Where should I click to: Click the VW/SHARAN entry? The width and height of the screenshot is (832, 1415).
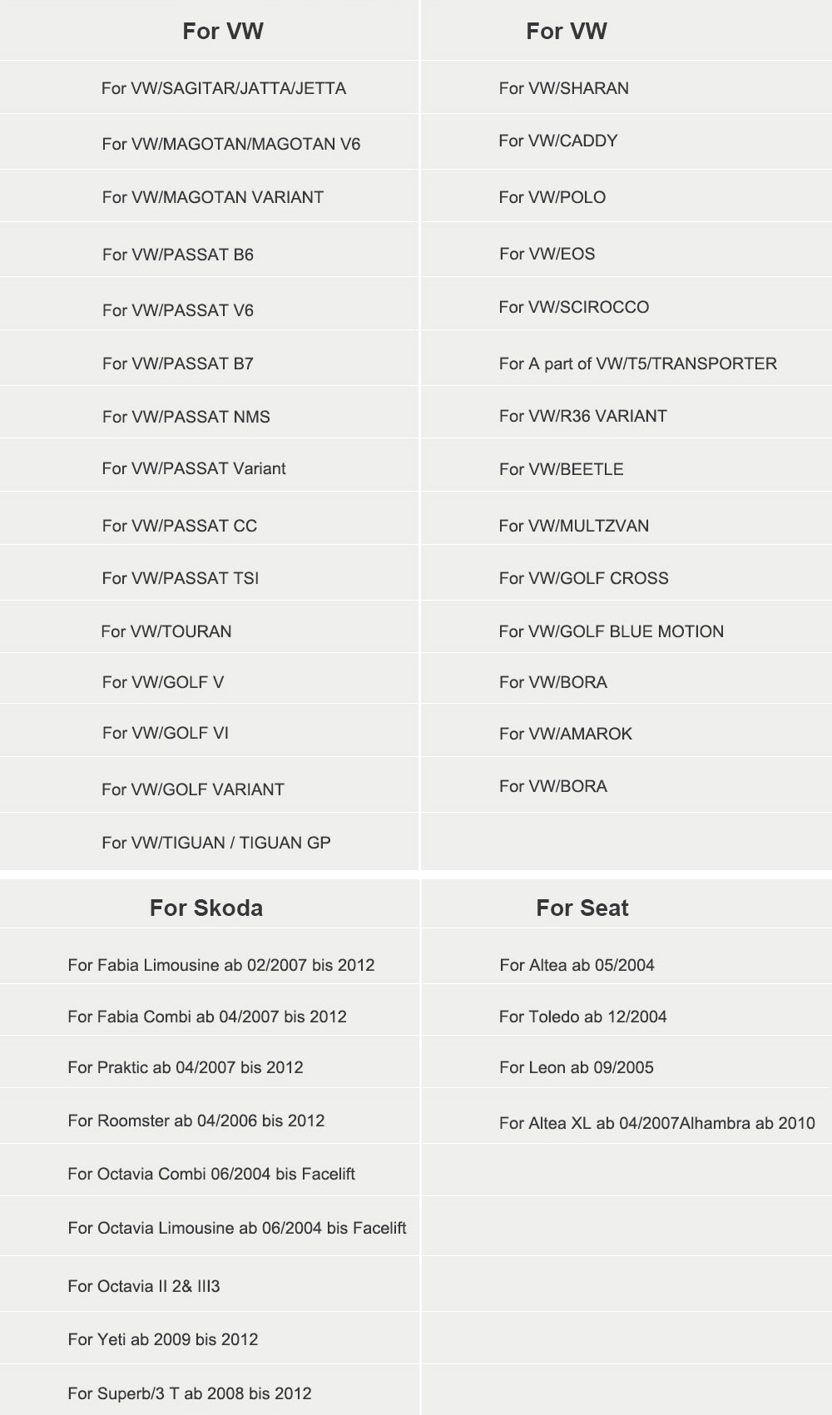tap(563, 88)
